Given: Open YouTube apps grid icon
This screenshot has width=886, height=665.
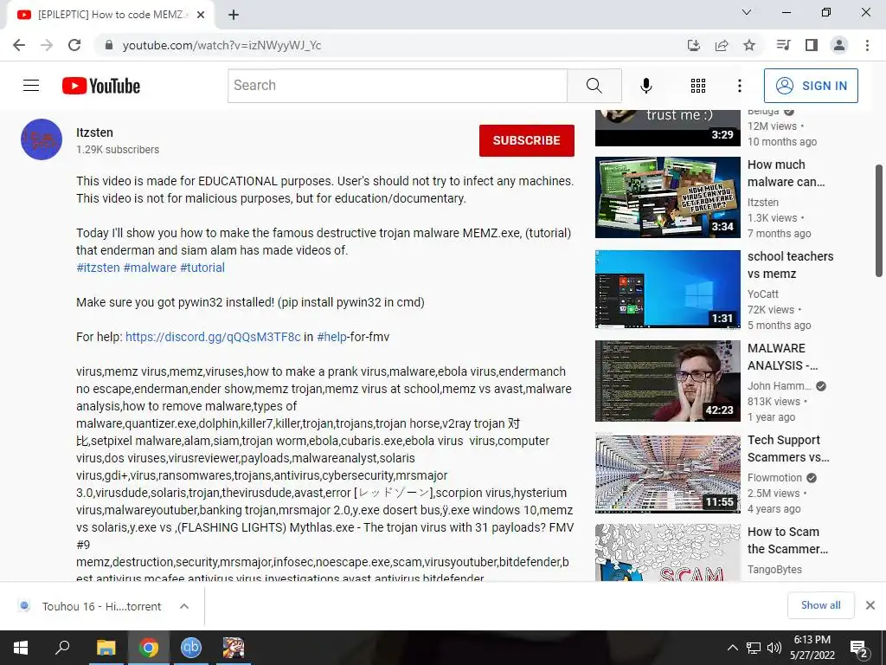Looking at the screenshot, I should pyautogui.click(x=698, y=86).
